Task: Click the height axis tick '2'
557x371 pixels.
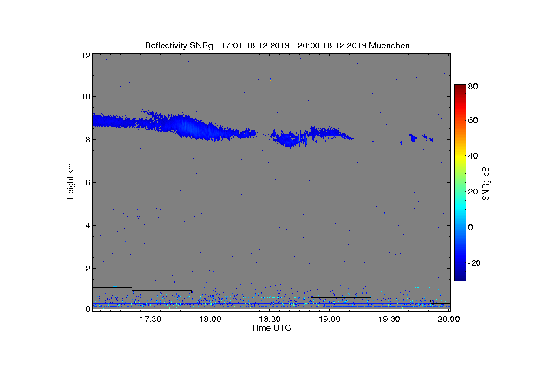Action: coord(87,268)
